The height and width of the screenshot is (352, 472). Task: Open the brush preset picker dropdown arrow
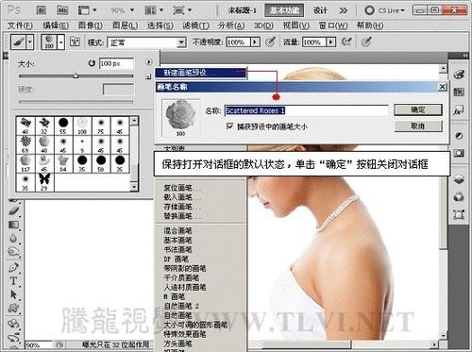pyautogui.click(x=61, y=42)
